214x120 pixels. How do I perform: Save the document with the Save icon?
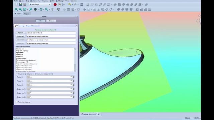click(x=20, y=4)
